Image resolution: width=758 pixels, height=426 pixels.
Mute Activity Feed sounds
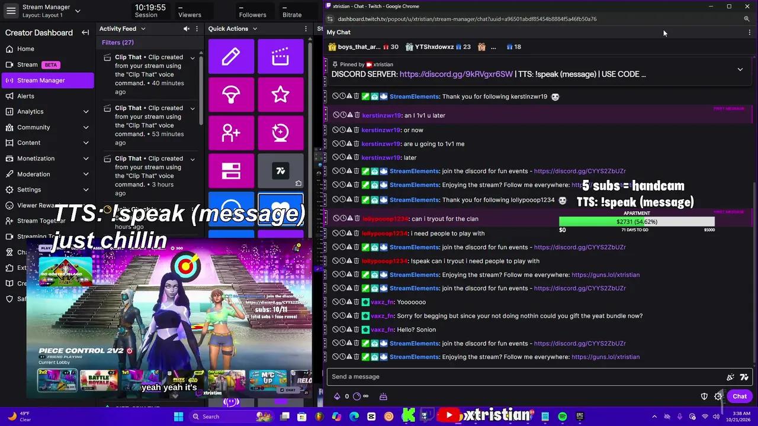pos(187,28)
